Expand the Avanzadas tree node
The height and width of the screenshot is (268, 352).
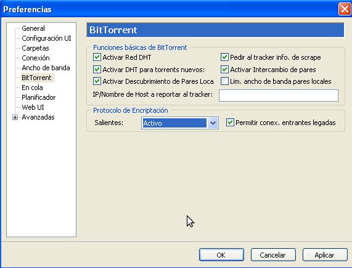pyautogui.click(x=15, y=117)
